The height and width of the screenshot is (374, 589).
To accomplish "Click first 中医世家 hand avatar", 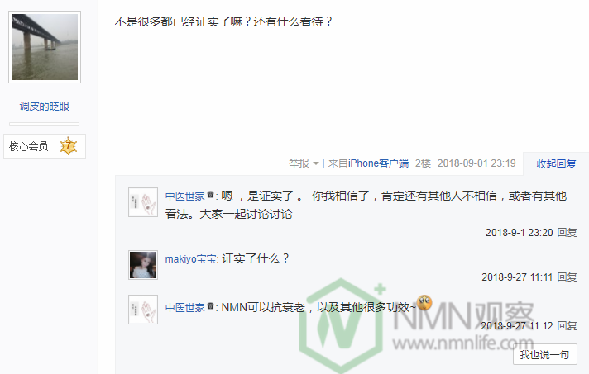I will [143, 202].
